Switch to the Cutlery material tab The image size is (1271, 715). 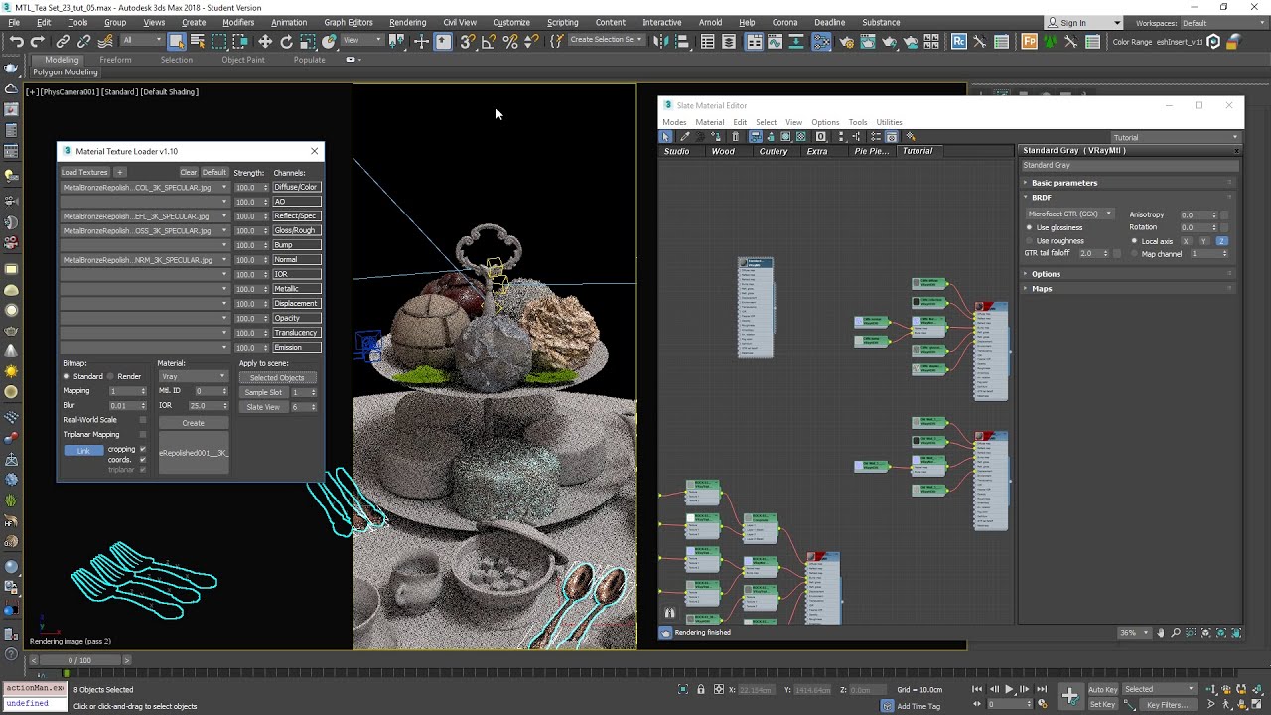[774, 151]
